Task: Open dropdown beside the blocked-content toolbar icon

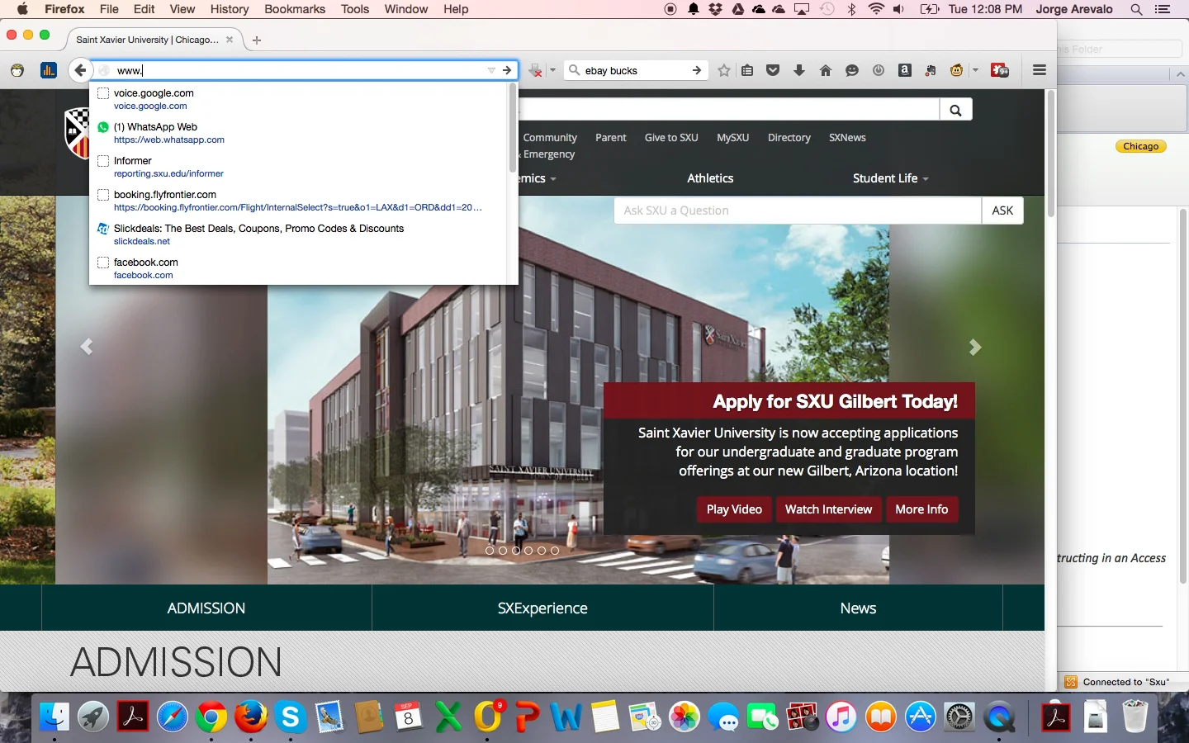Action: tap(552, 70)
